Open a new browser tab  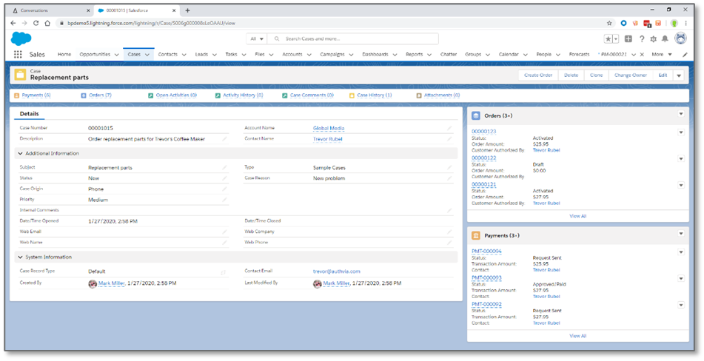(x=188, y=10)
